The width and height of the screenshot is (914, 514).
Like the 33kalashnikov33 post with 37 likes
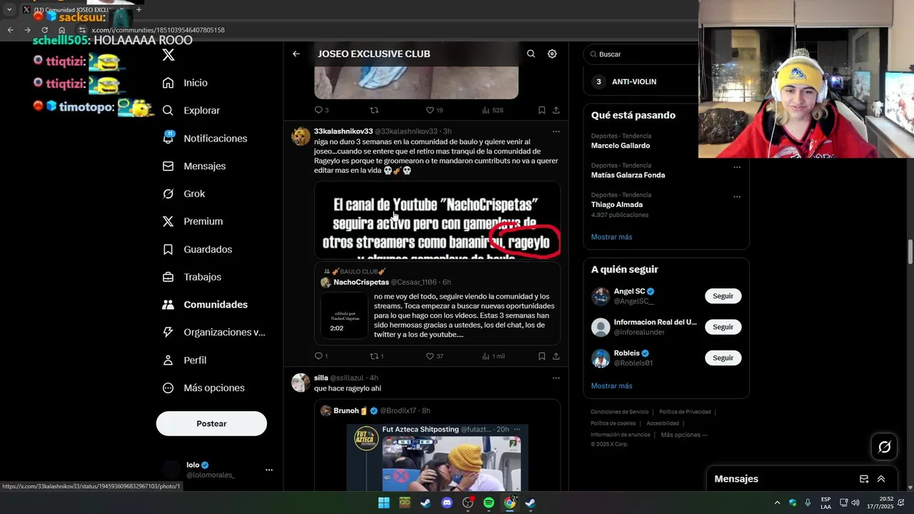[430, 356]
